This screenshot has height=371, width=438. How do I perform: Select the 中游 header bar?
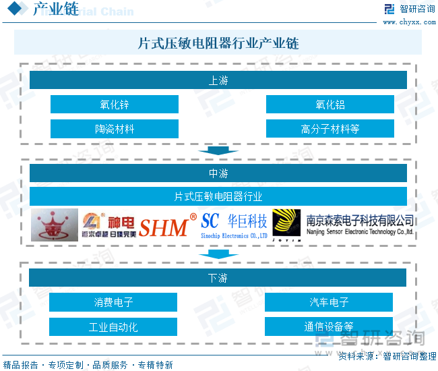(x=218, y=173)
